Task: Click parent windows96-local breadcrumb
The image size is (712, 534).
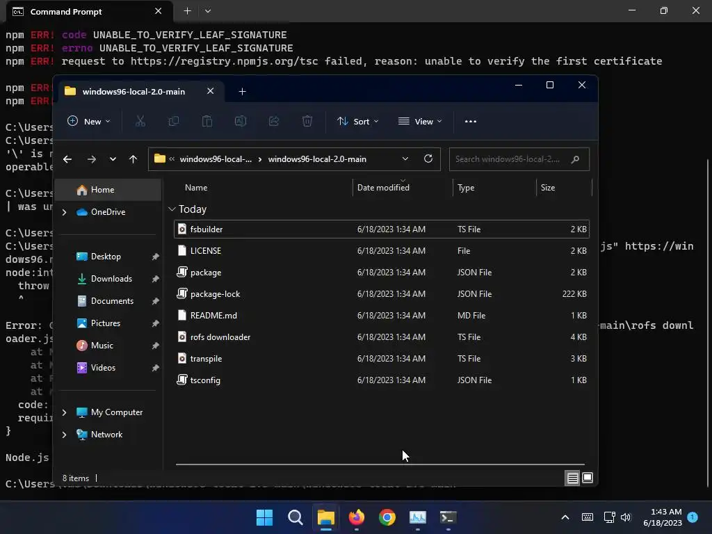Action: [x=216, y=159]
